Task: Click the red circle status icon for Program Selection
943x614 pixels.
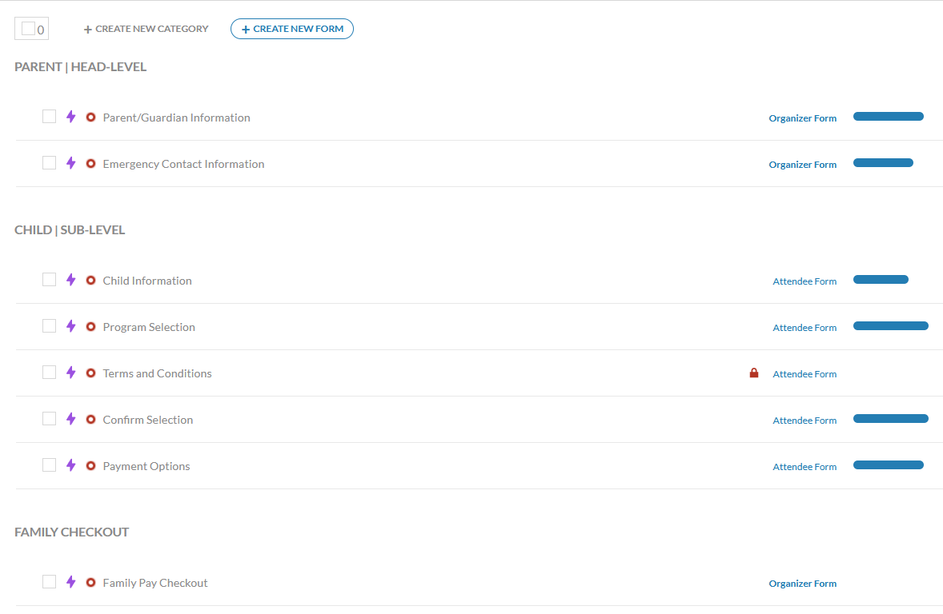Action: (x=90, y=327)
